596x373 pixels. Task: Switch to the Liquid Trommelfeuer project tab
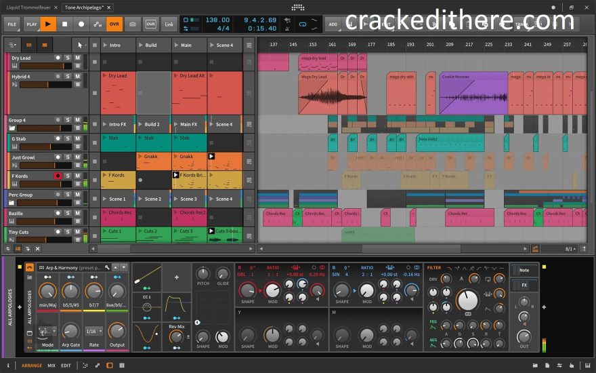coord(28,7)
